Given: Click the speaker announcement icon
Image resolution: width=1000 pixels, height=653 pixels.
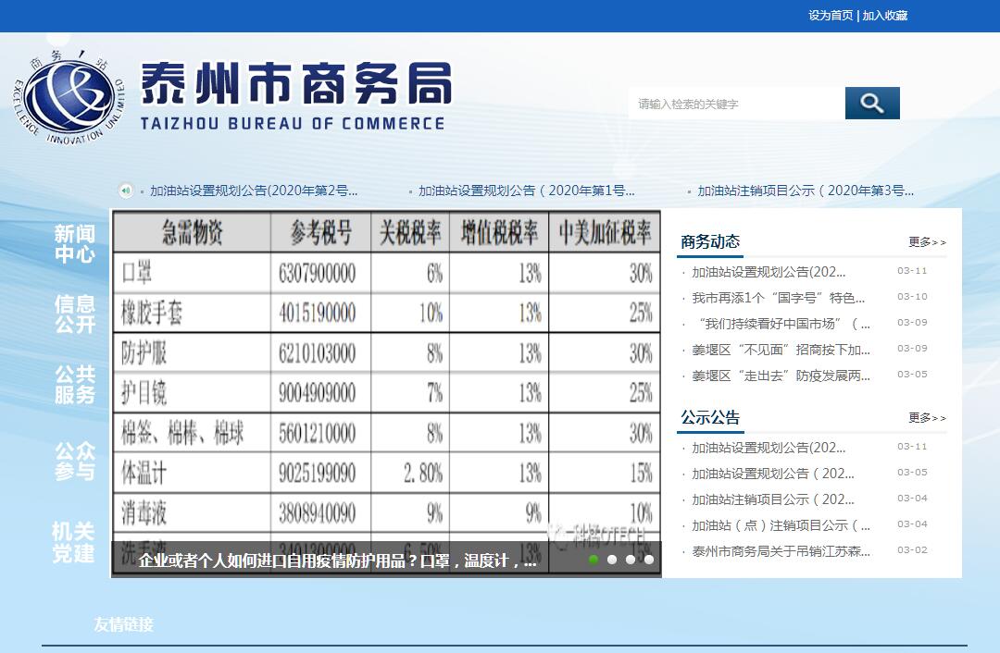Looking at the screenshot, I should click(126, 191).
